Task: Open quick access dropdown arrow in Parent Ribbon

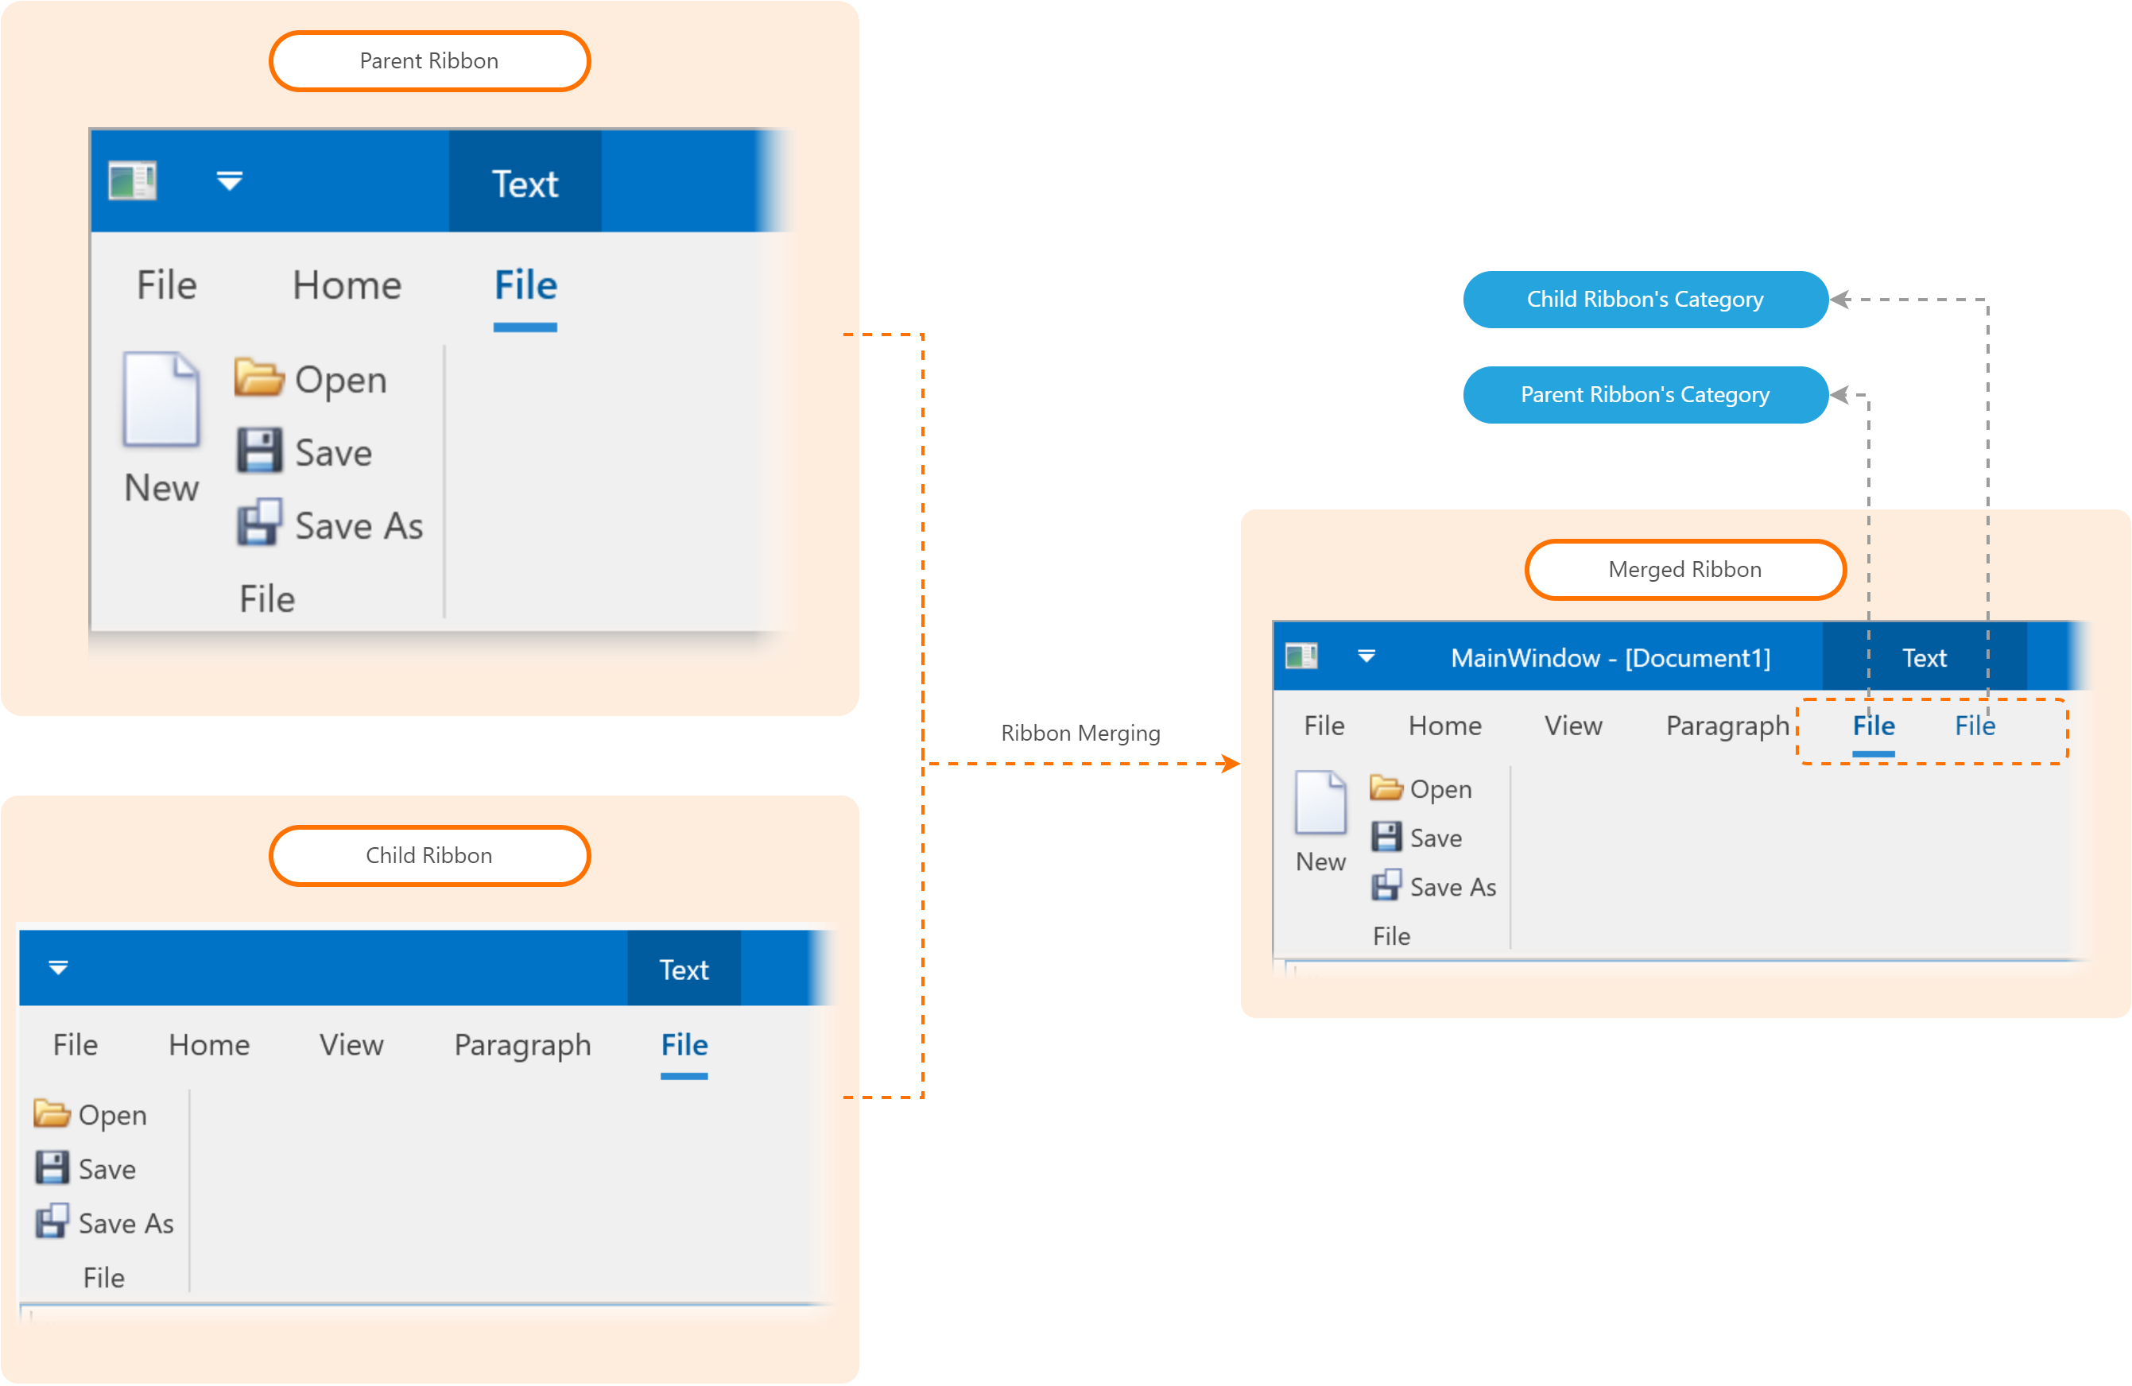Action: tap(229, 182)
